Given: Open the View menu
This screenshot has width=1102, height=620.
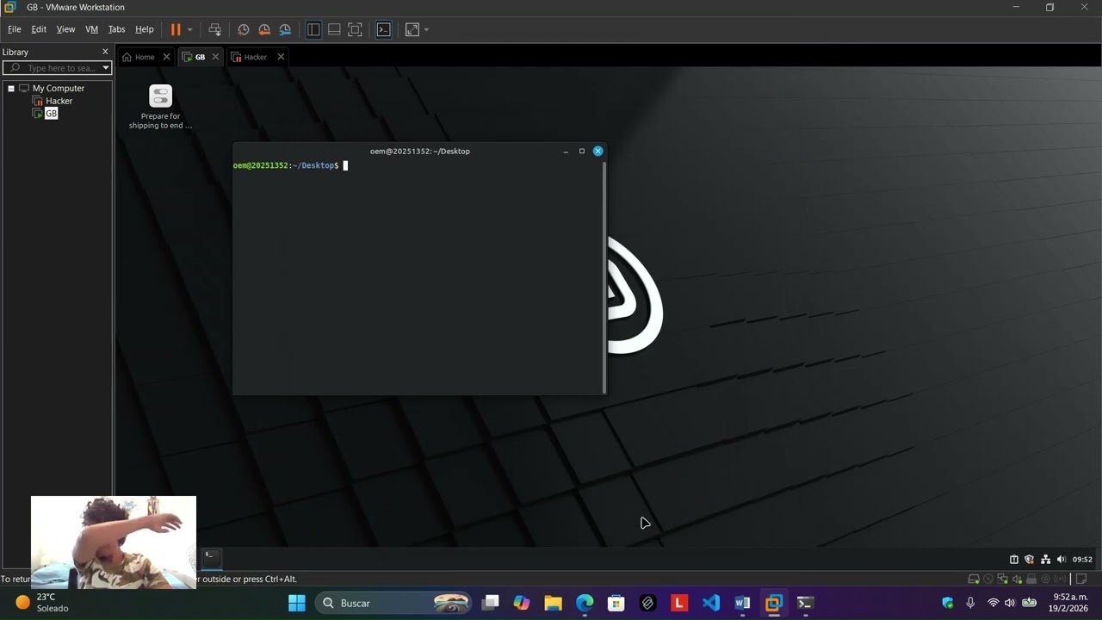Looking at the screenshot, I should point(65,29).
